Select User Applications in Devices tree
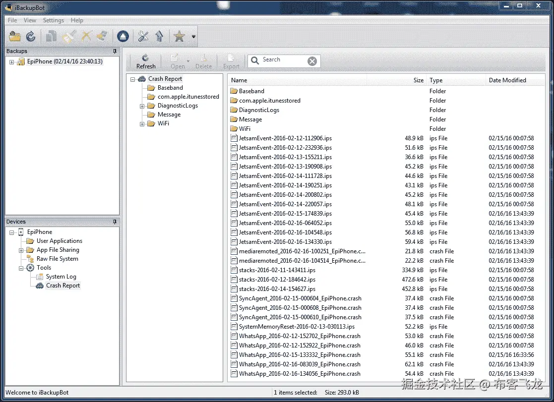The width and height of the screenshot is (554, 402). click(x=60, y=241)
